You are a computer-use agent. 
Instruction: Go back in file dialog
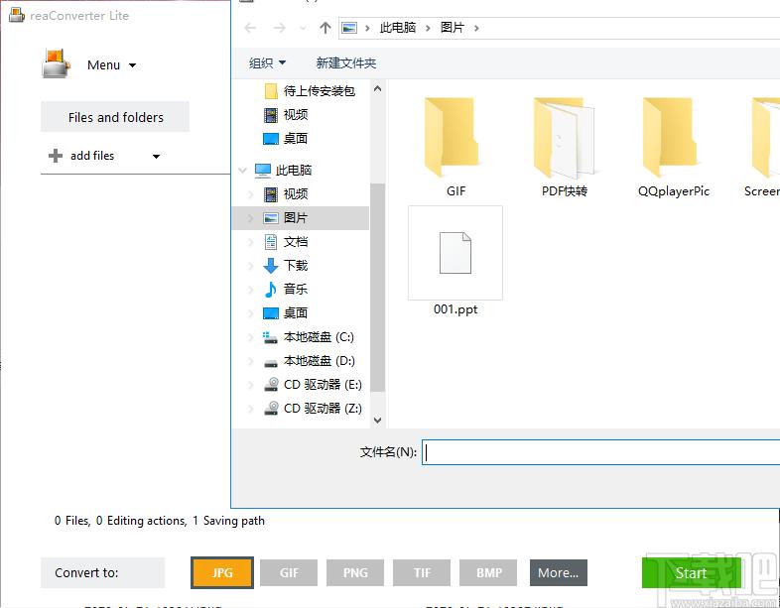click(x=250, y=28)
